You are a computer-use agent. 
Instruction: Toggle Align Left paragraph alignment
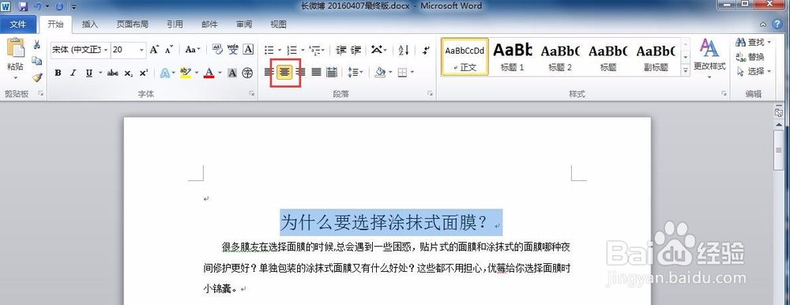269,73
